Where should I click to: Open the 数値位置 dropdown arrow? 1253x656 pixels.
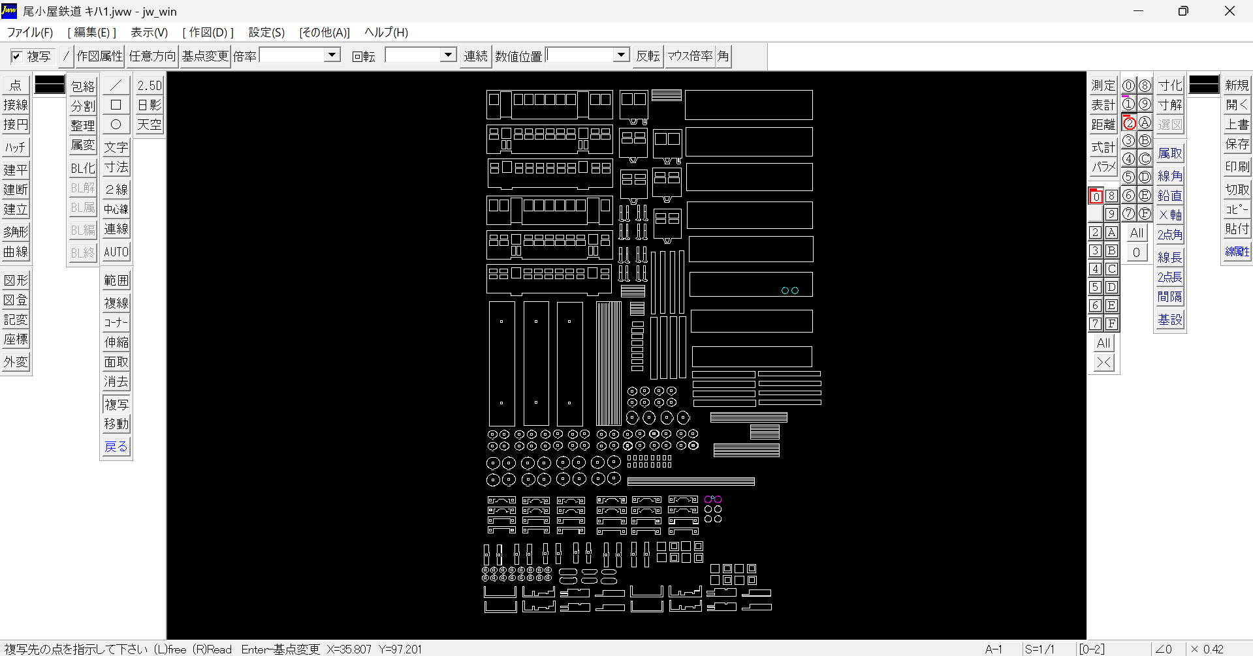coord(622,55)
